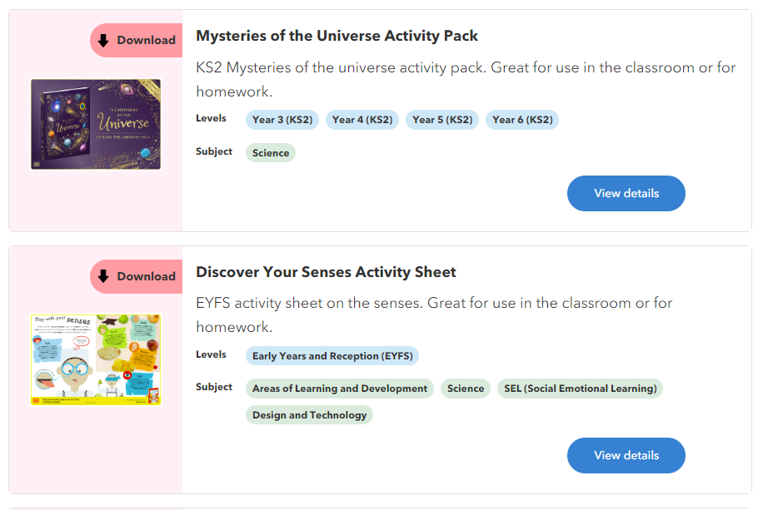The height and width of the screenshot is (510, 773).
Task: Open the Discover Your Senses title link
Action: (x=326, y=272)
